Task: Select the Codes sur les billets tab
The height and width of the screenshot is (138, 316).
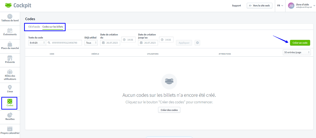Action: coord(53,26)
